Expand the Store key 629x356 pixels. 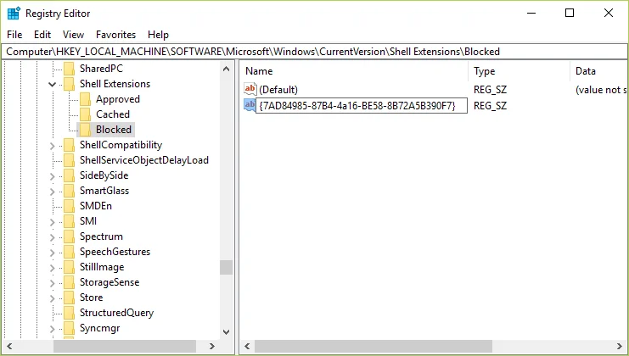tap(52, 298)
